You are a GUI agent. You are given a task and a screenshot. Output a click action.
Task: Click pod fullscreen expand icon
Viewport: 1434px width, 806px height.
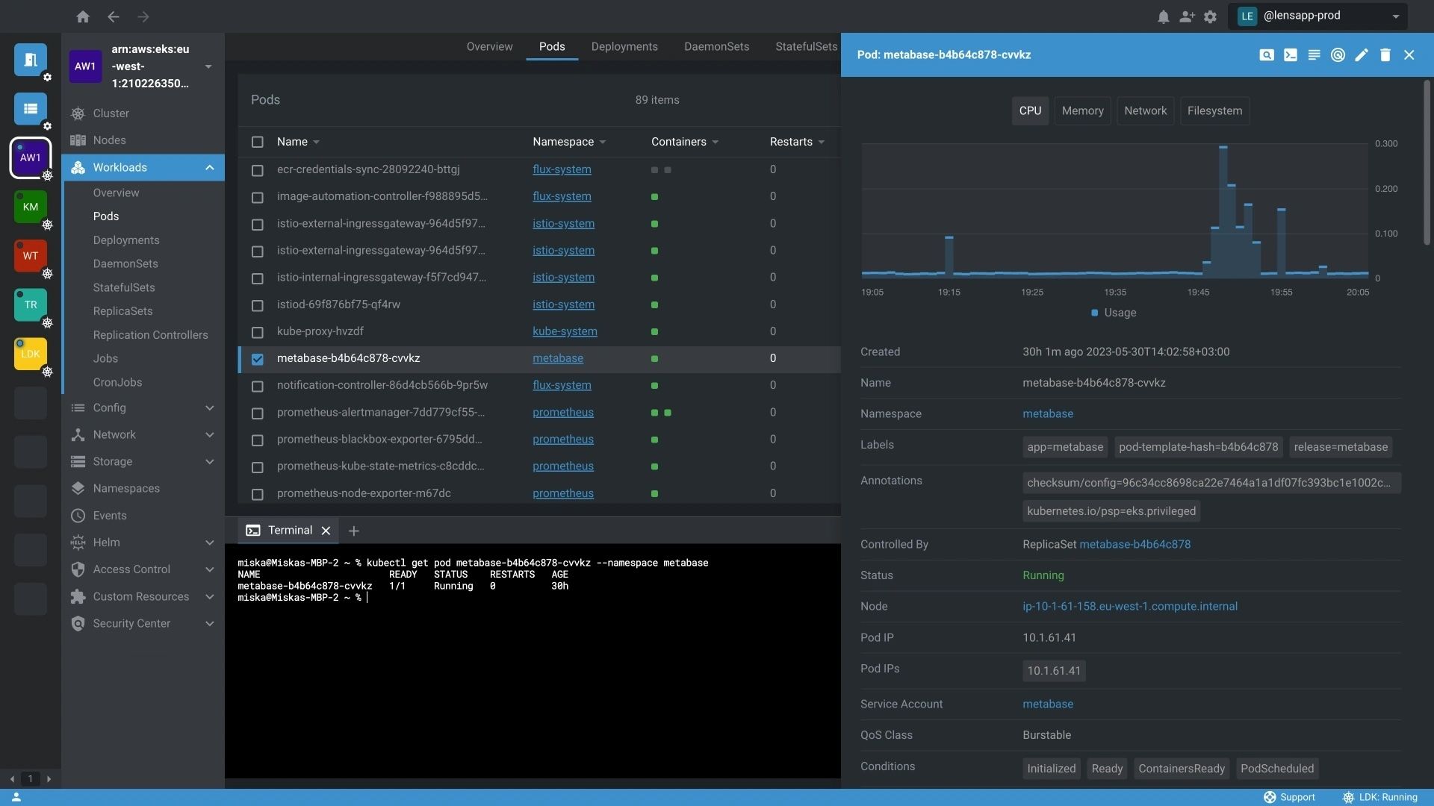pyautogui.click(x=1267, y=55)
